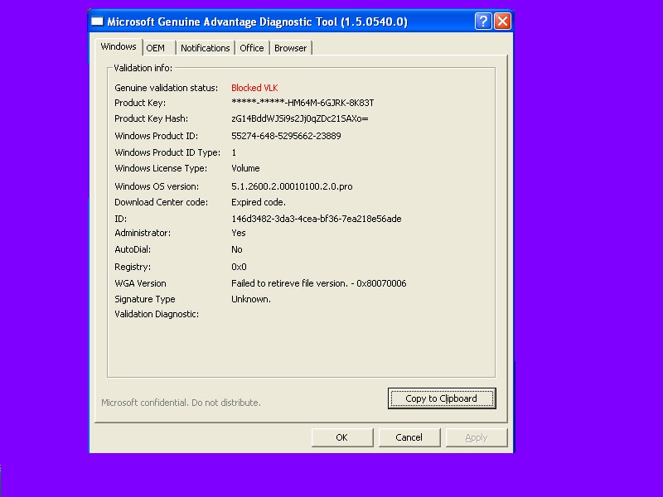Click the Product Key Hash: label
The image size is (663, 497).
[152, 118]
